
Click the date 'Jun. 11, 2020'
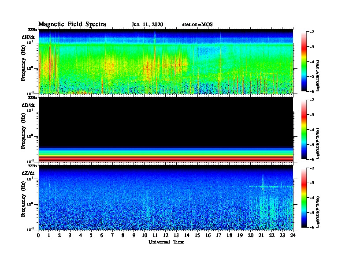point(147,25)
